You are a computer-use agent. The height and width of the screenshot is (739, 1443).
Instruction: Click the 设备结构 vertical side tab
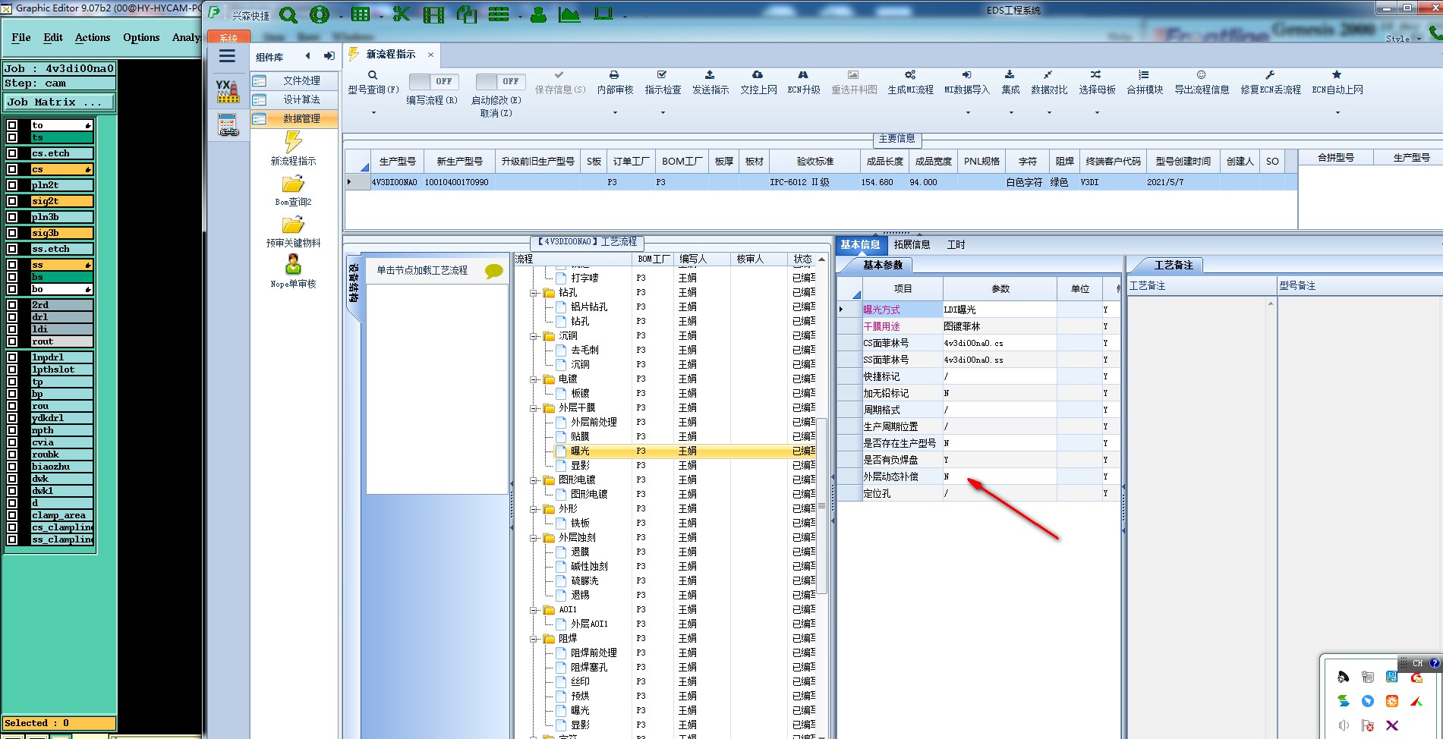[353, 282]
